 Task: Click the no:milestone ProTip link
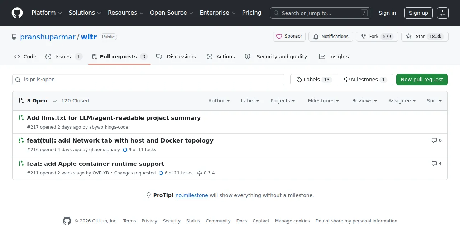click(x=192, y=195)
